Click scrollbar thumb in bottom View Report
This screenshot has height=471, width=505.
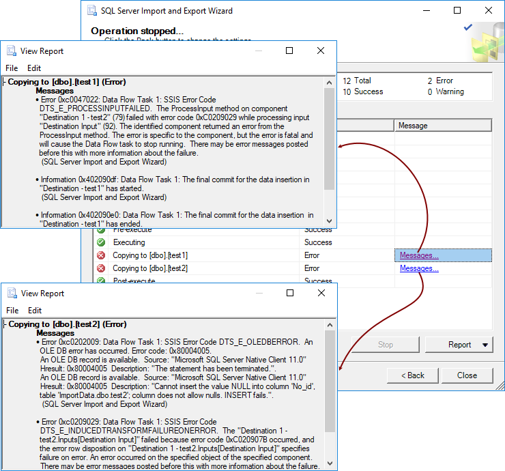[330, 381]
